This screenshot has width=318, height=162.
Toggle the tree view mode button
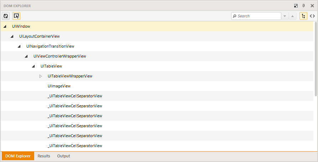tap(303, 16)
